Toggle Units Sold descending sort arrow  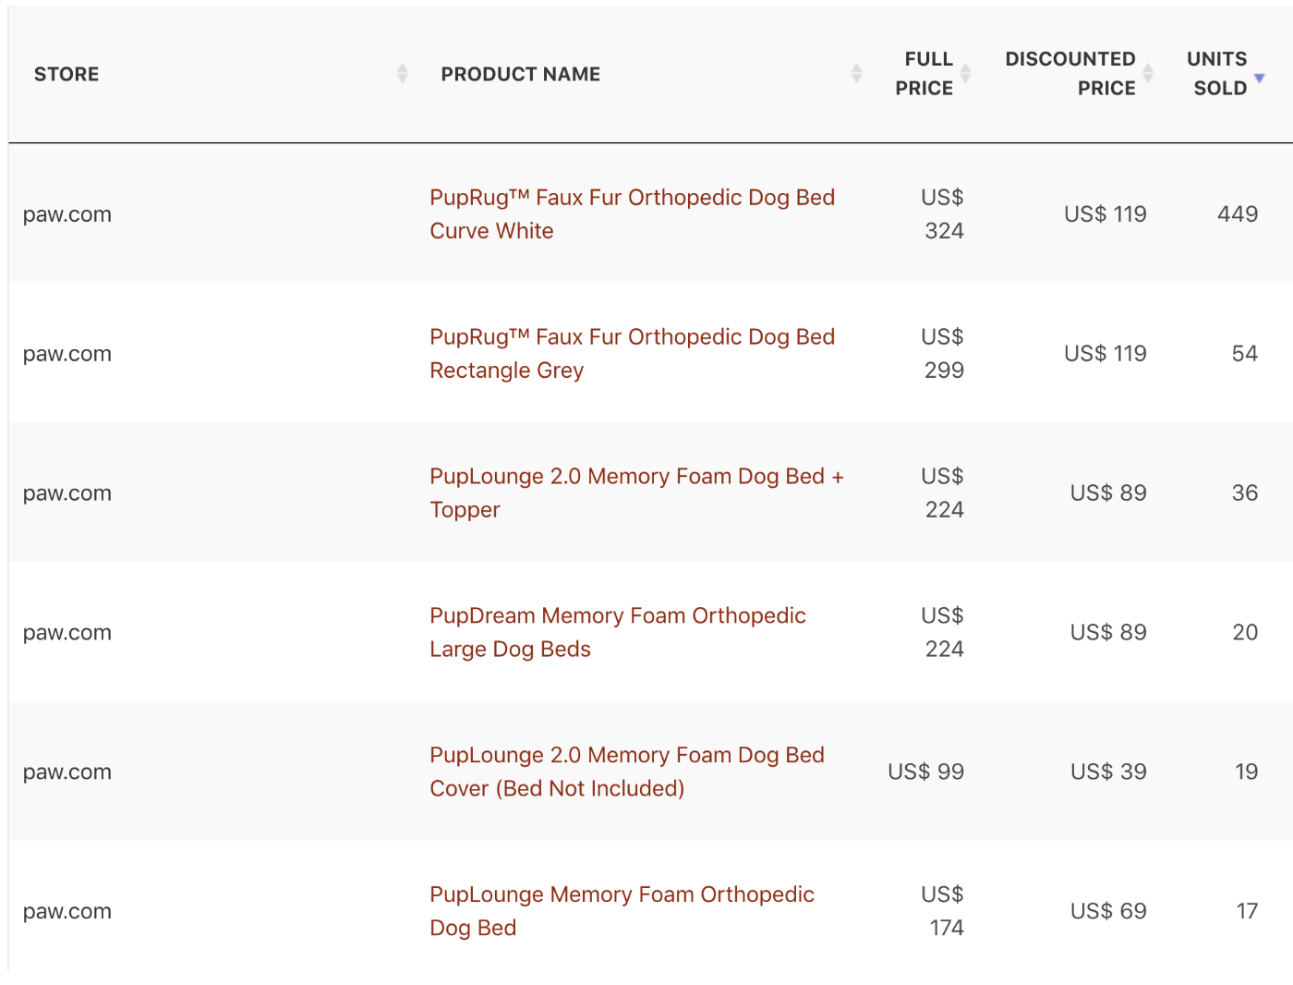[x=1259, y=78]
